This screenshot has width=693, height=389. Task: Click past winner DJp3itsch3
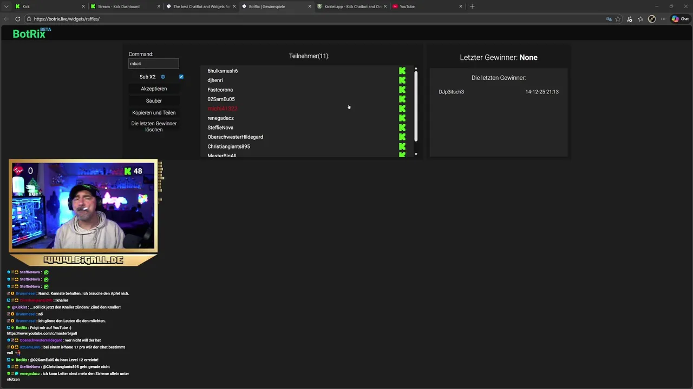(x=451, y=92)
